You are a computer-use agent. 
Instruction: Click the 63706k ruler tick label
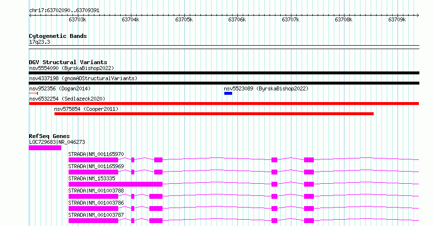[237, 19]
